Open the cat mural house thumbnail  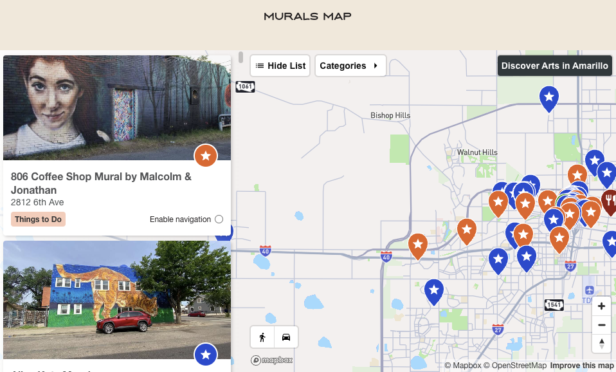[x=117, y=300]
